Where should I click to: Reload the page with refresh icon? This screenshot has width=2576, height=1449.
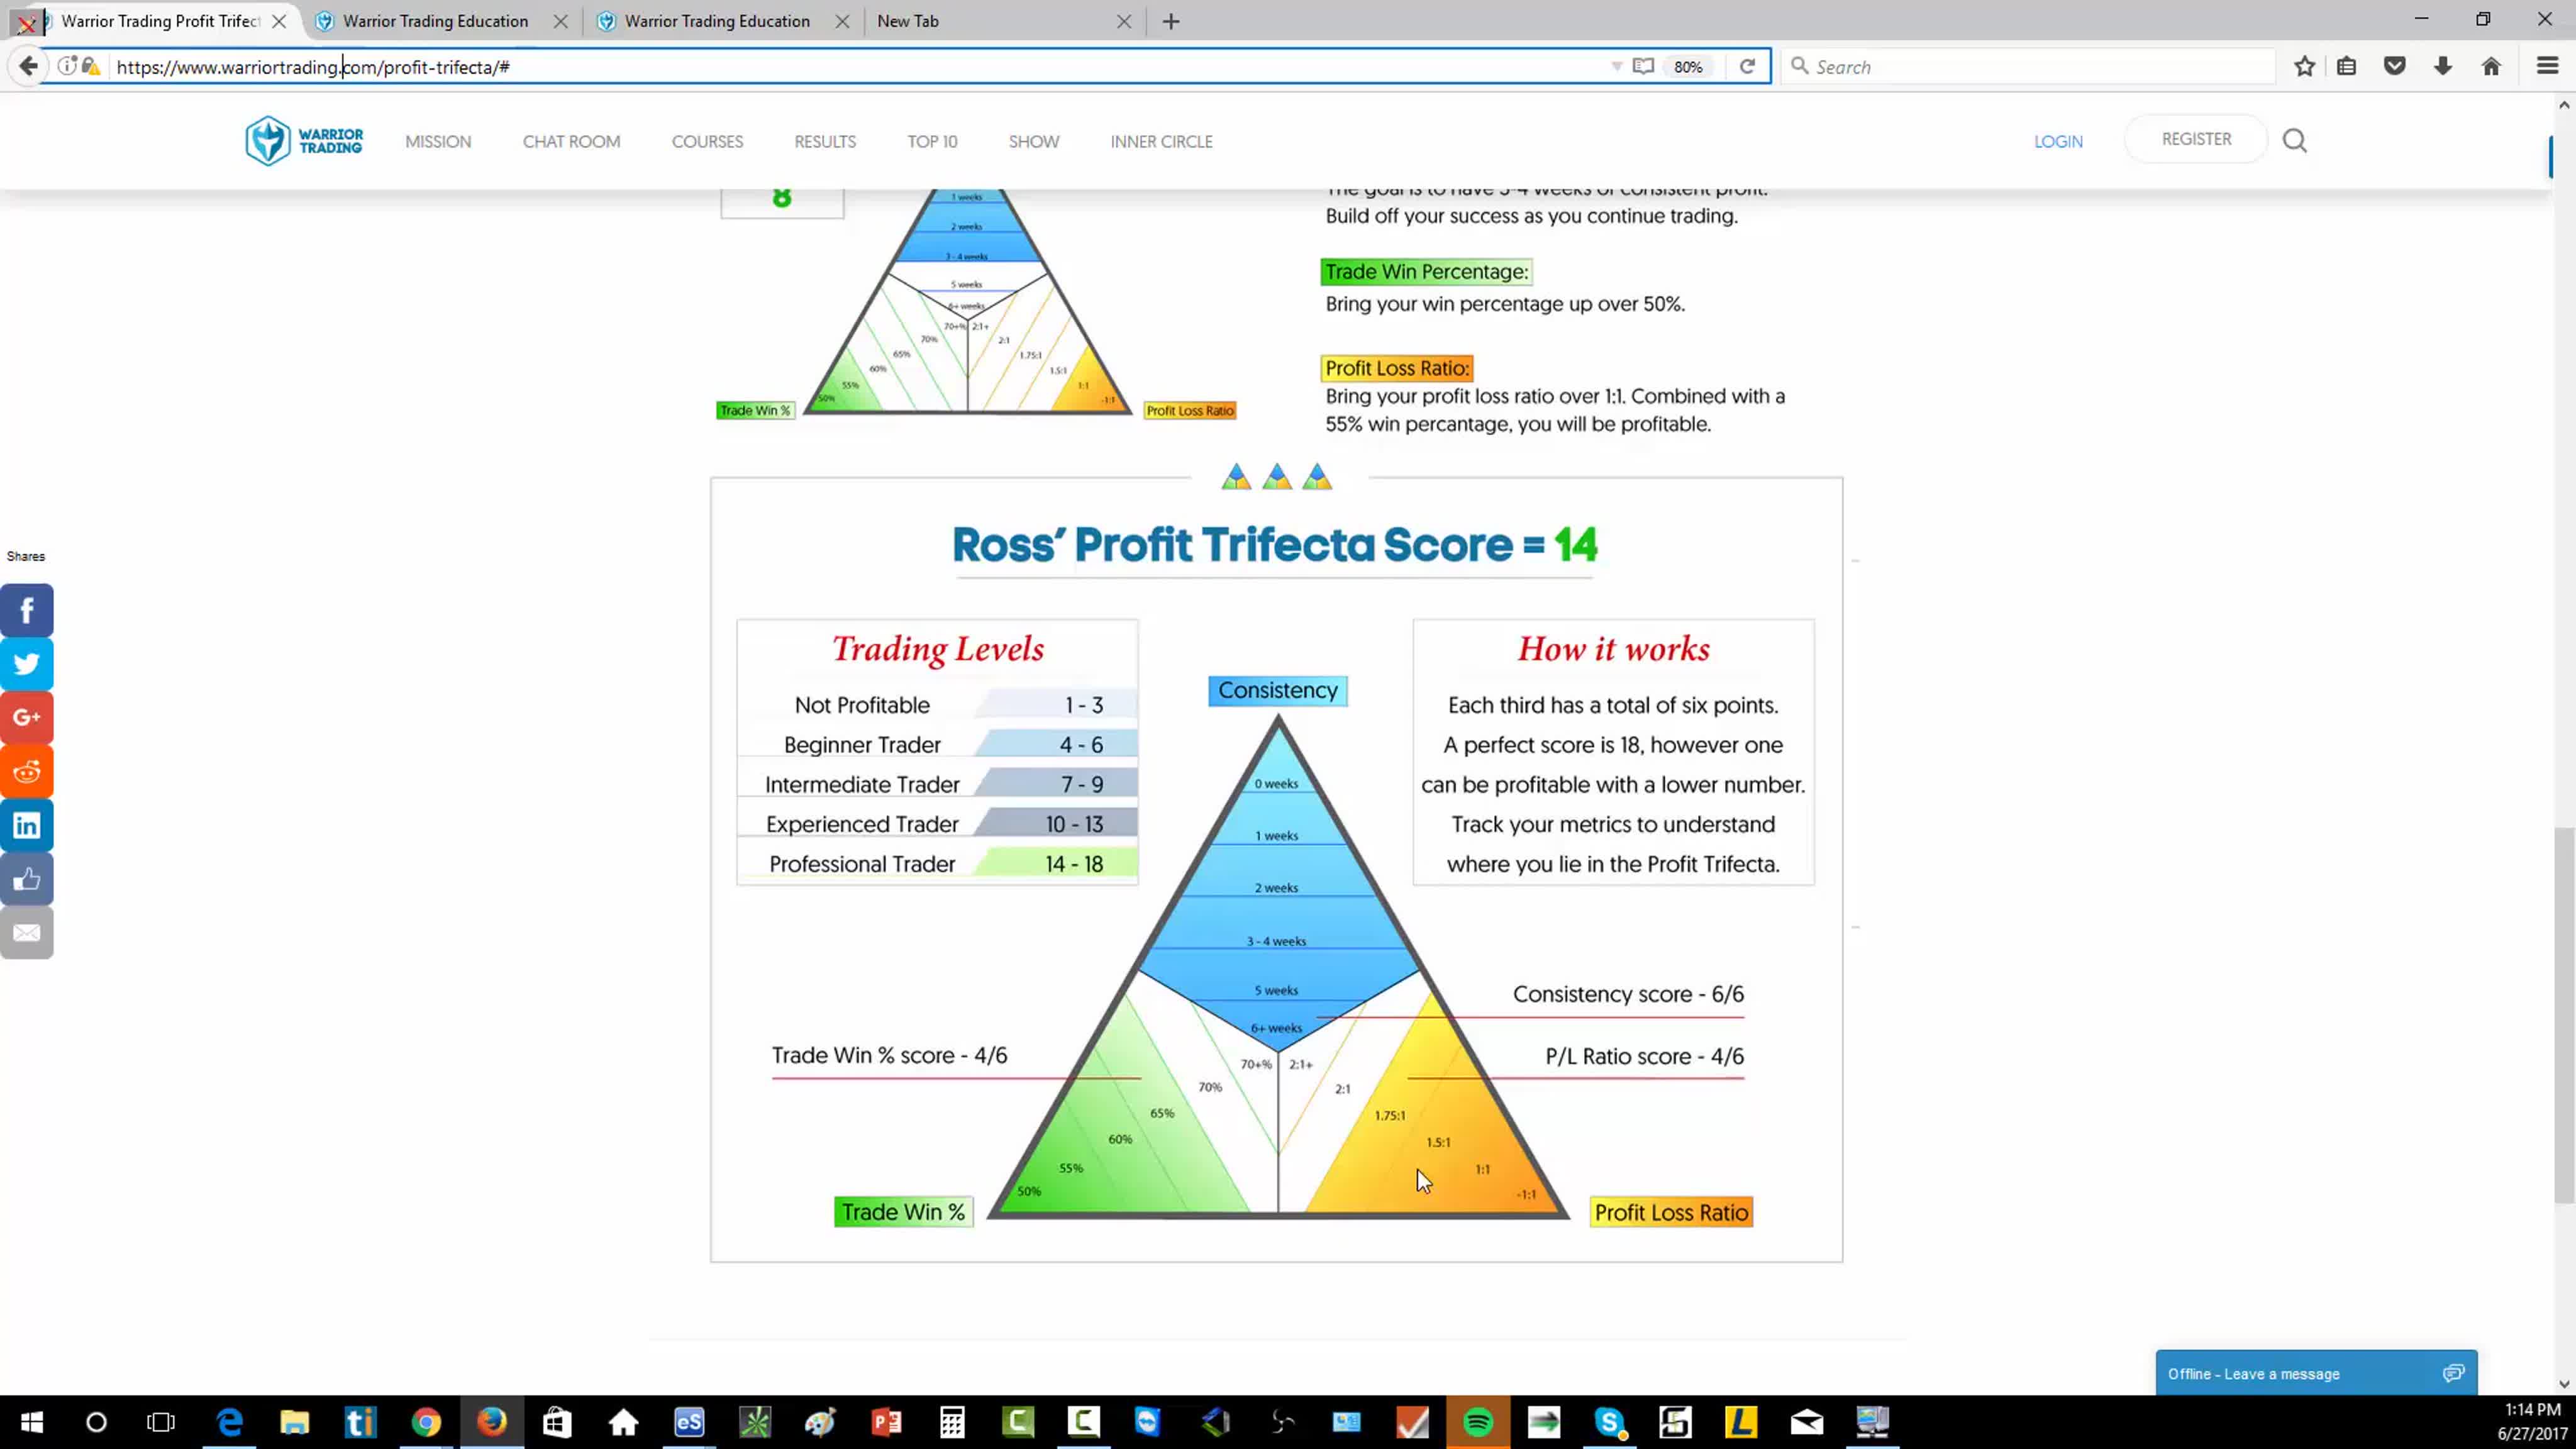click(x=1747, y=67)
